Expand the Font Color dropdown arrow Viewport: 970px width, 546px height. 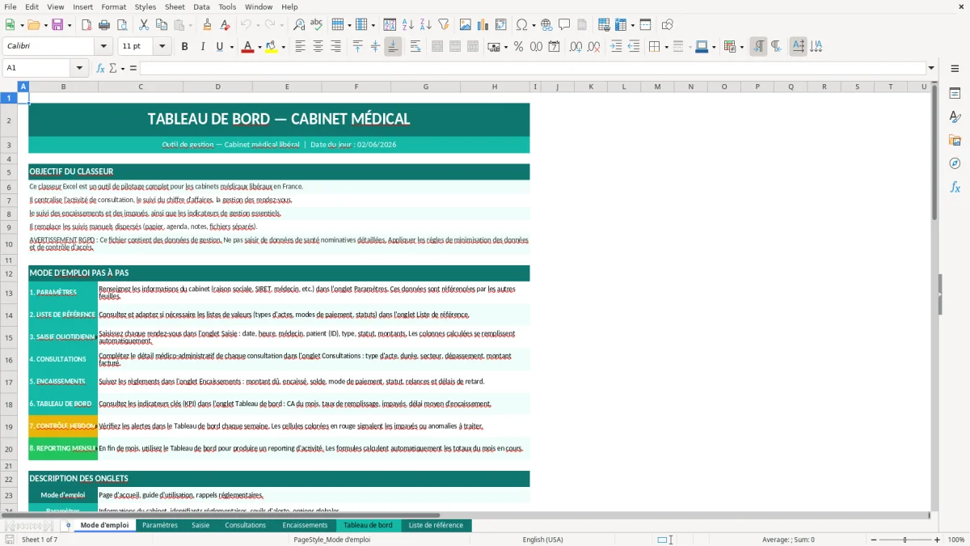tap(259, 47)
